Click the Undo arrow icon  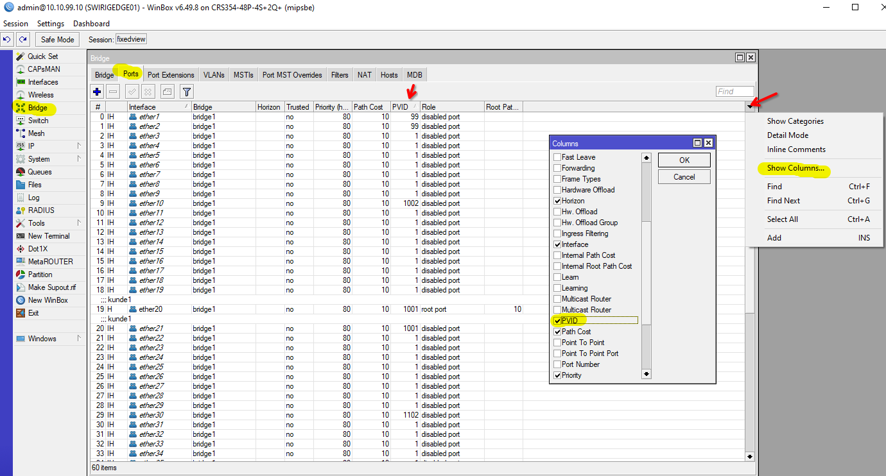pos(7,39)
